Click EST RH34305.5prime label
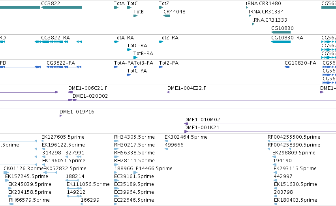 click(x=134, y=137)
